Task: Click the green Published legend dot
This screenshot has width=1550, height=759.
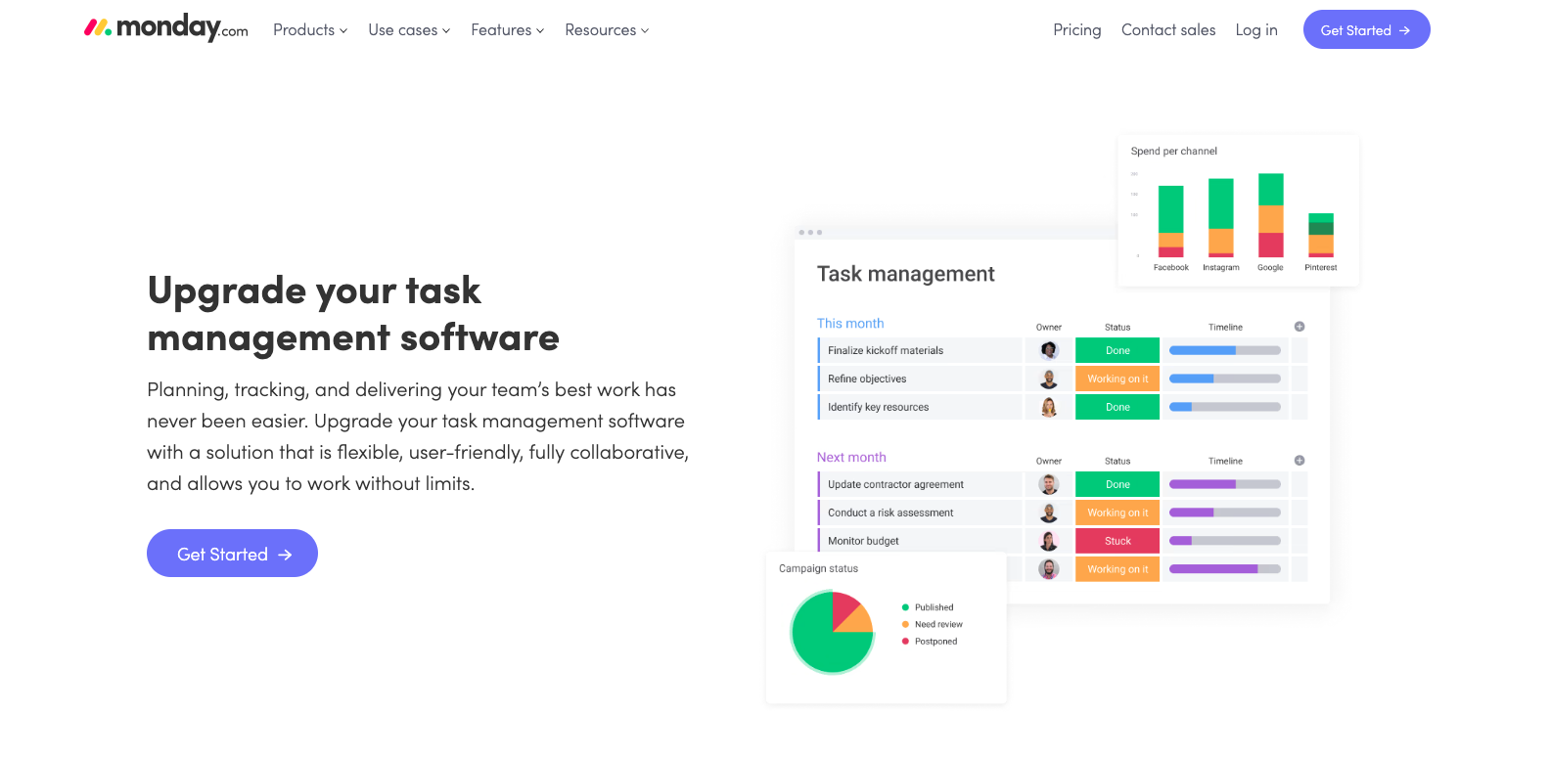Action: (905, 607)
